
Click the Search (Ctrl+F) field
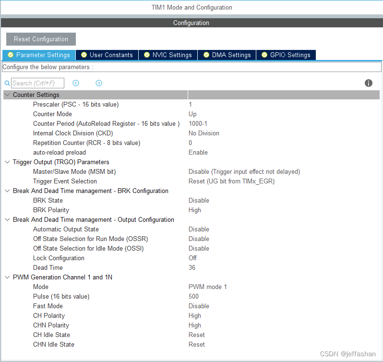[x=37, y=83]
